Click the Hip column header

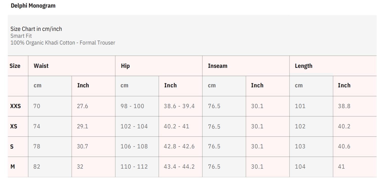(x=125, y=66)
